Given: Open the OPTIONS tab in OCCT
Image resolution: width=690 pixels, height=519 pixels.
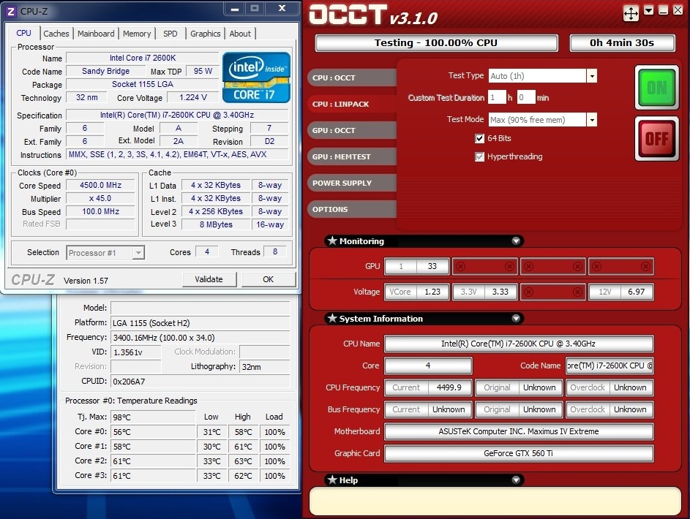Looking at the screenshot, I should tap(352, 210).
